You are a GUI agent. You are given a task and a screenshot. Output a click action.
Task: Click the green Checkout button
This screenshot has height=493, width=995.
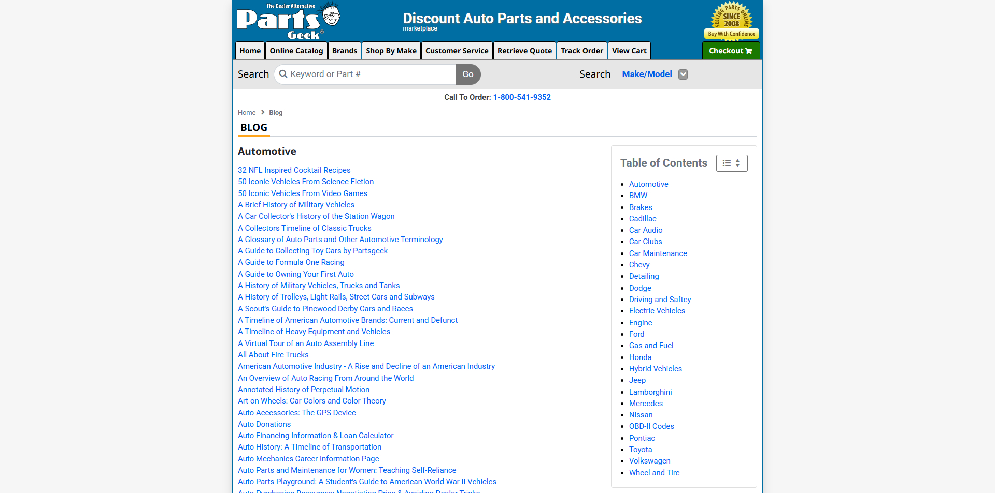pos(731,51)
